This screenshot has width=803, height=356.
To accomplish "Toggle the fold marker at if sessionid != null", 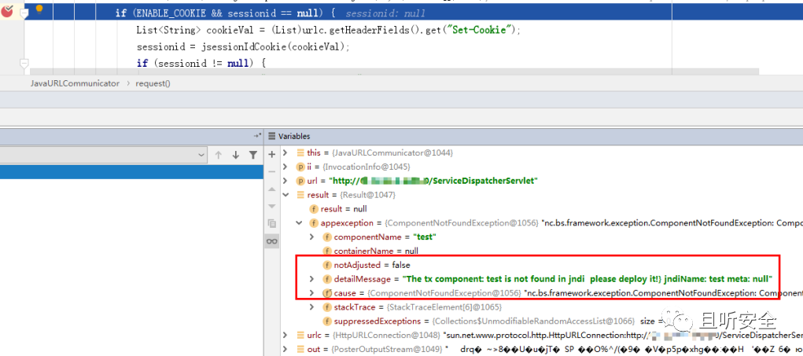I will point(24,64).
